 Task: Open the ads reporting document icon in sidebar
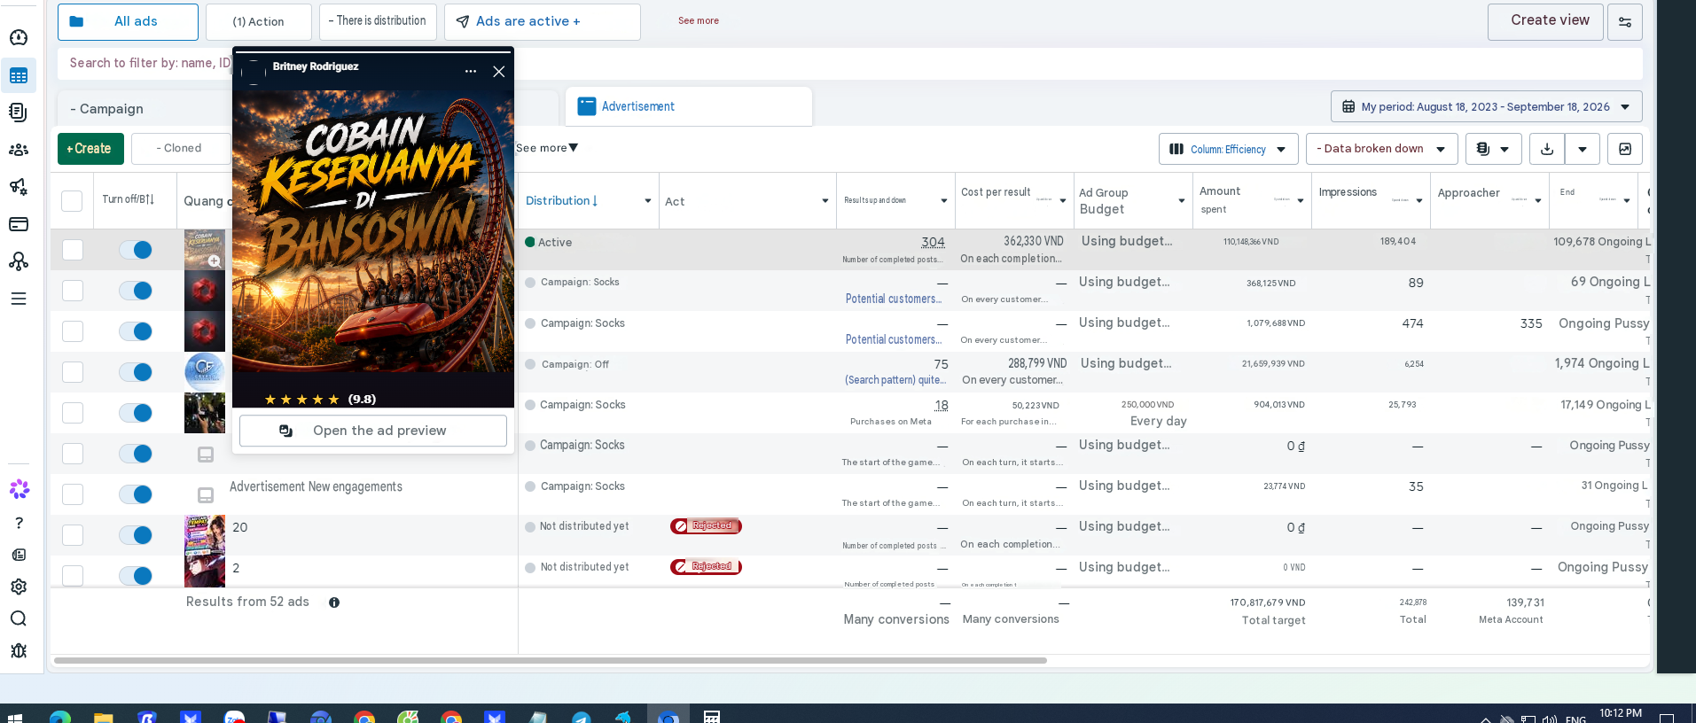pos(19,113)
